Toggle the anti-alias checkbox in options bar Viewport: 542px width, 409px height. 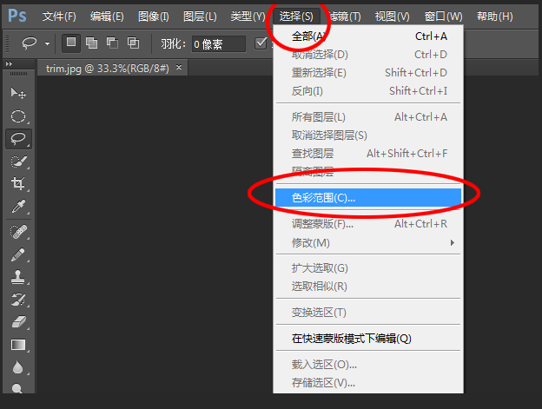click(261, 43)
